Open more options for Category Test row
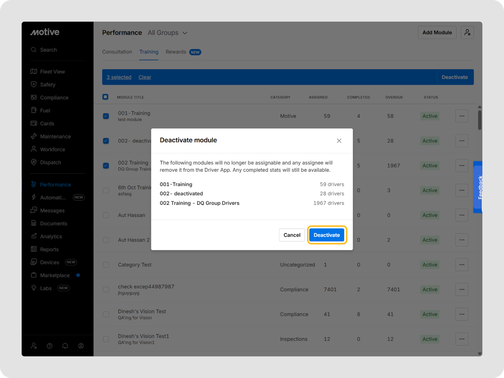The width and height of the screenshot is (504, 378). tap(461, 265)
